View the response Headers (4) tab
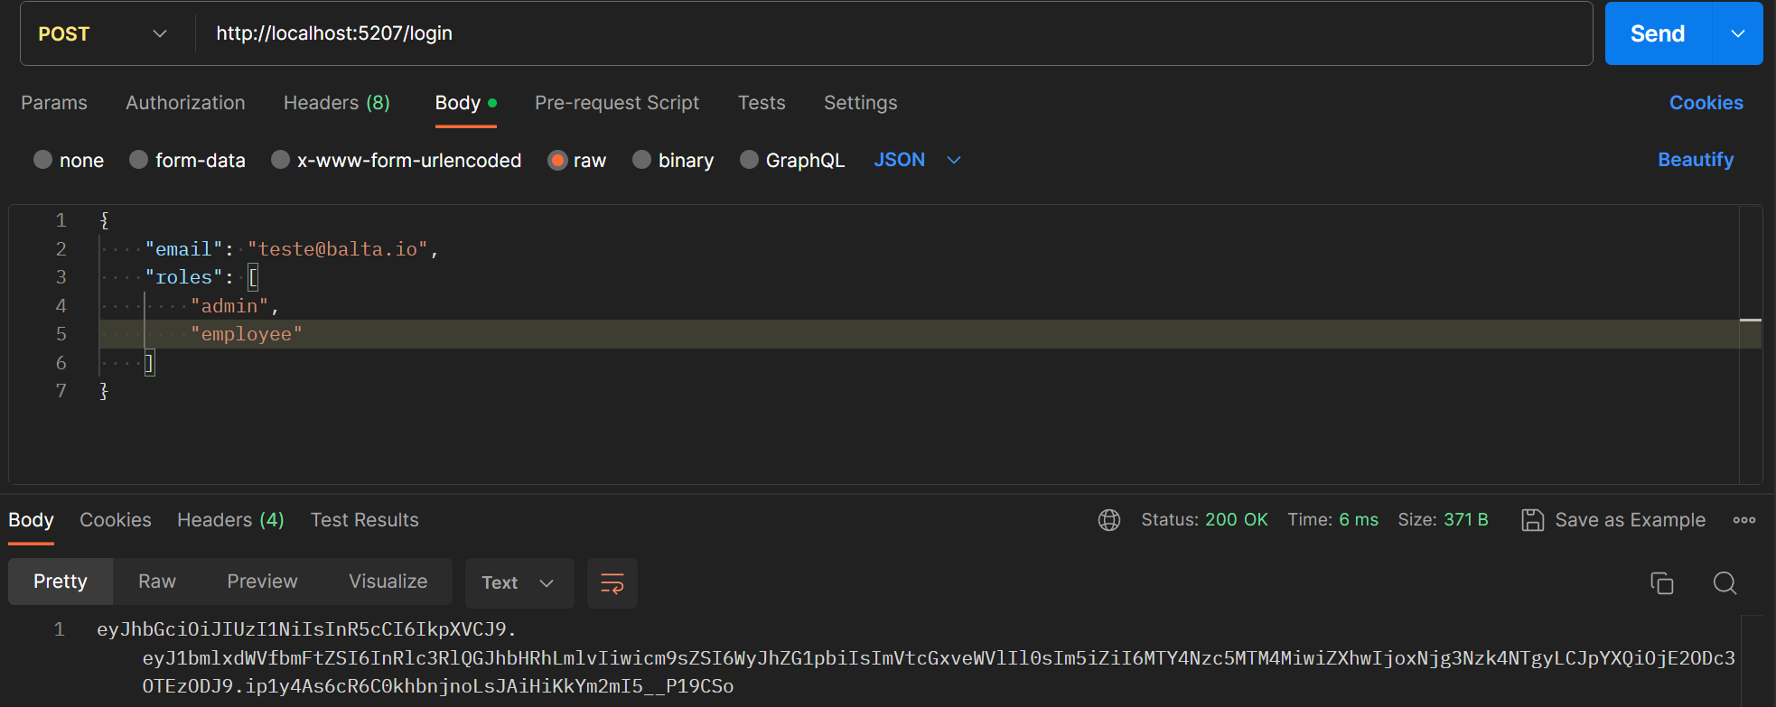The image size is (1776, 707). click(x=230, y=520)
